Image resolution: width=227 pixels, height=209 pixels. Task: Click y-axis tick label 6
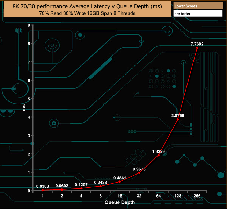coord(29,80)
